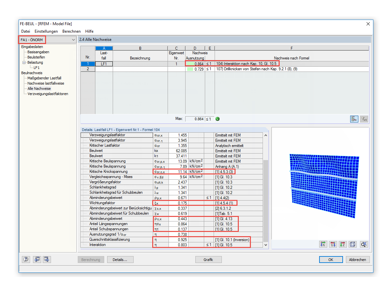The image size is (392, 294).
Task: Click the Anteil Längsspannungen row label
Action: pos(108,224)
